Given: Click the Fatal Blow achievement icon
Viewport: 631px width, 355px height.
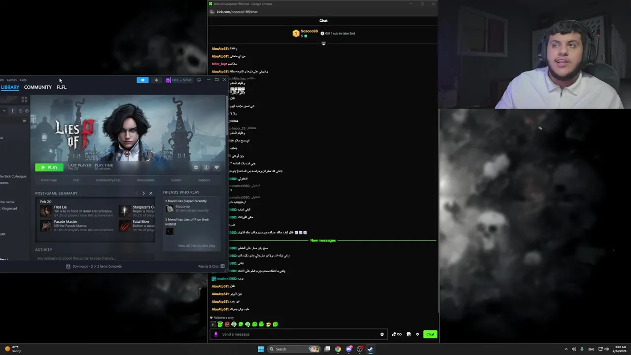Looking at the screenshot, I should click(x=125, y=226).
